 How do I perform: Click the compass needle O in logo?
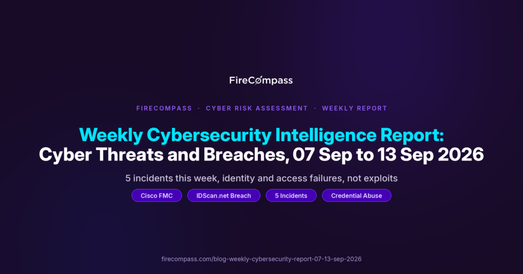click(x=258, y=80)
